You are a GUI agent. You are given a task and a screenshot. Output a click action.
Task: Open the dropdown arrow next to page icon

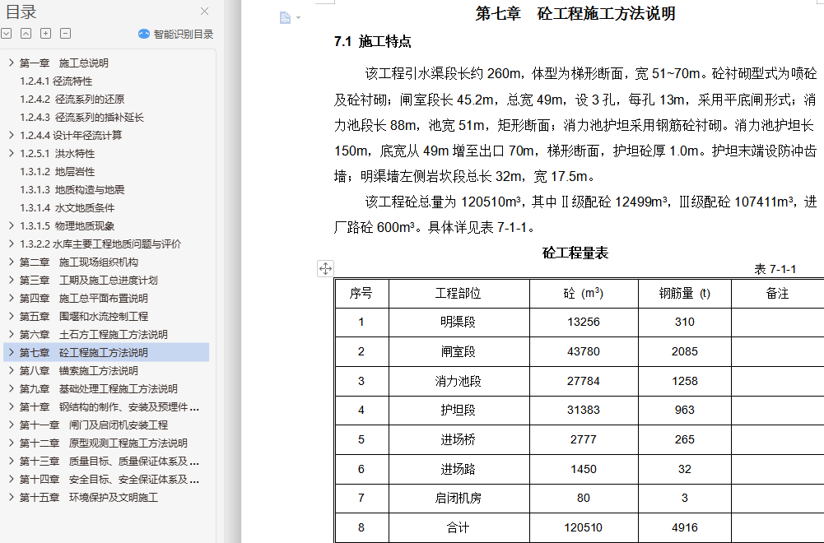point(299,18)
